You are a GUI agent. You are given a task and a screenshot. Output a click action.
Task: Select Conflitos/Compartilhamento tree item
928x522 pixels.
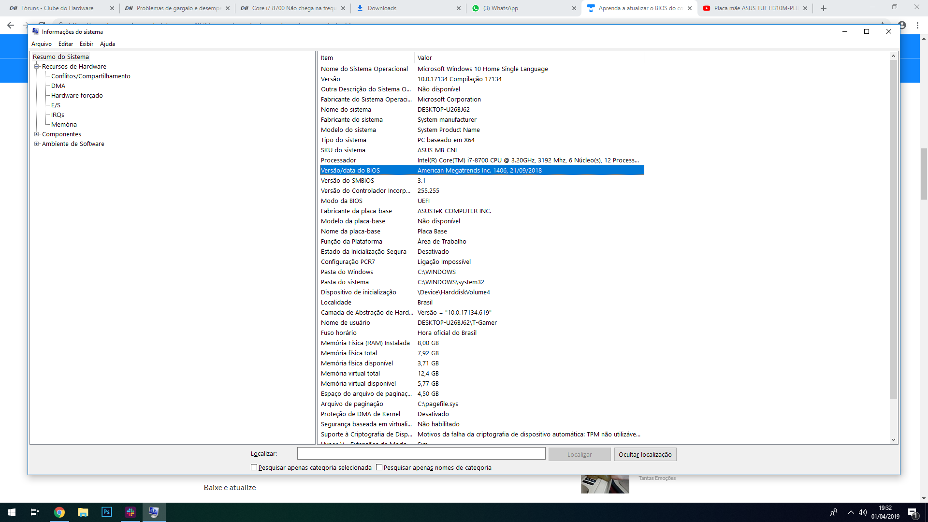tap(91, 76)
